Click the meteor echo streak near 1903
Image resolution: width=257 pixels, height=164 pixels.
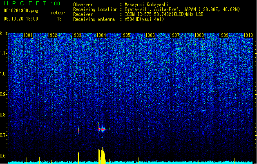[x=78, y=131]
